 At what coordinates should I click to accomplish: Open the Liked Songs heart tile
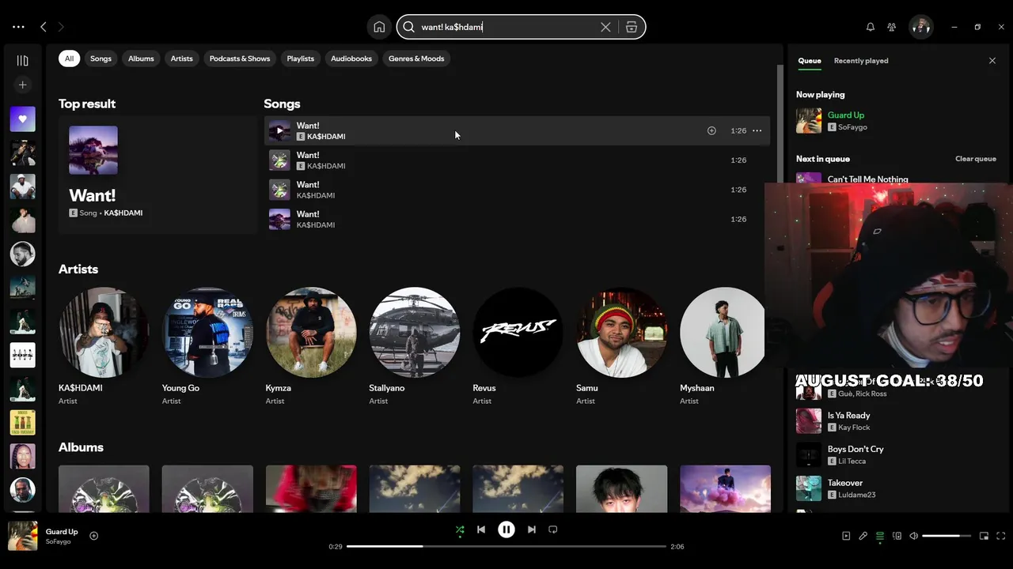point(22,119)
